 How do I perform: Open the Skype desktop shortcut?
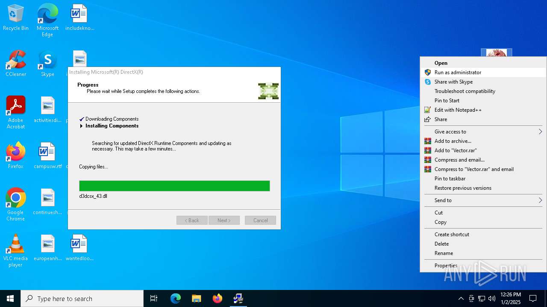point(47,64)
